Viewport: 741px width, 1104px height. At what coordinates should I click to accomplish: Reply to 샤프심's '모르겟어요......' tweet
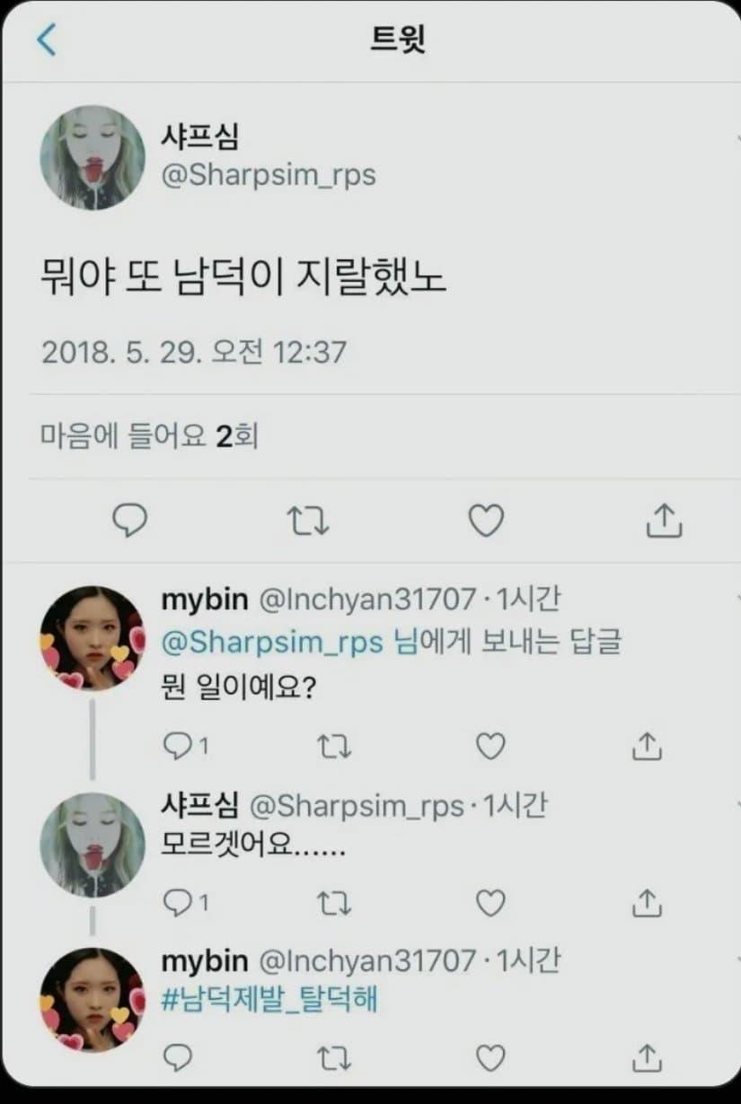click(186, 903)
